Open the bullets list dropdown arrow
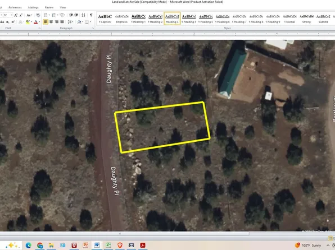 [49, 15]
